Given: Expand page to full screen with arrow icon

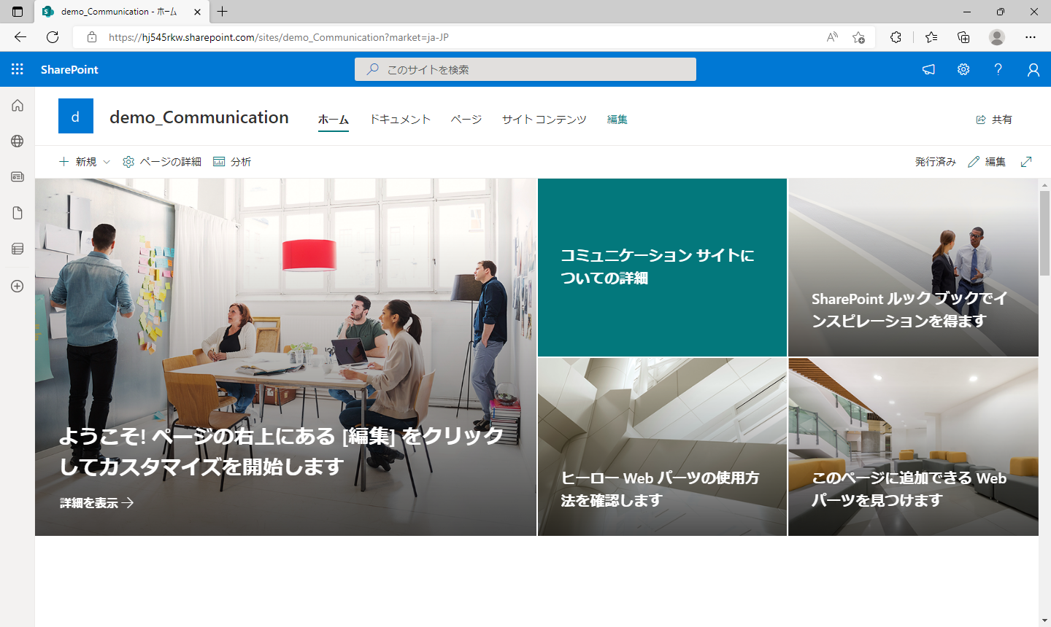Looking at the screenshot, I should click(x=1026, y=162).
